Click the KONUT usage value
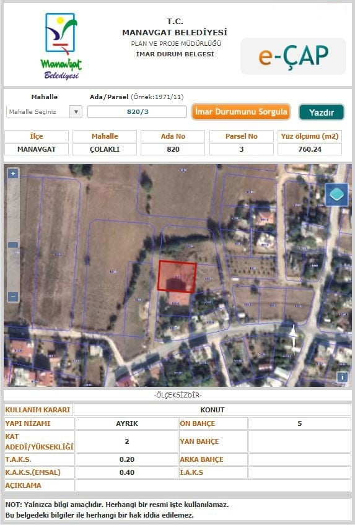Screen dimensions: 355x525 213,410
